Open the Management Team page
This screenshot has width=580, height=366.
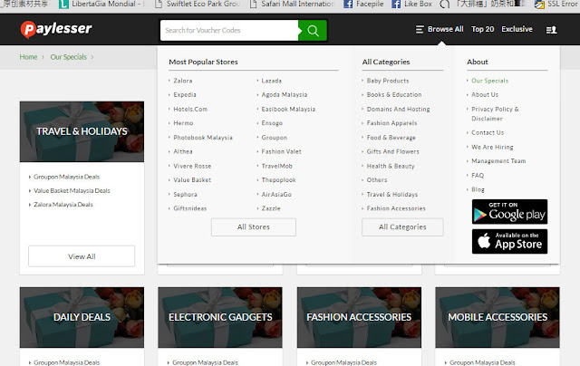[x=498, y=161]
